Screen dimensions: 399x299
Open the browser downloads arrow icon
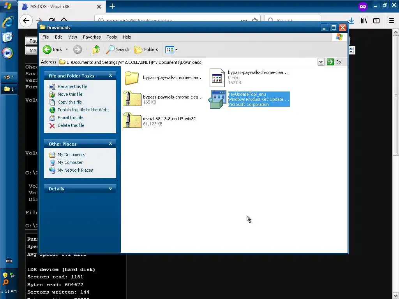pos(351,21)
